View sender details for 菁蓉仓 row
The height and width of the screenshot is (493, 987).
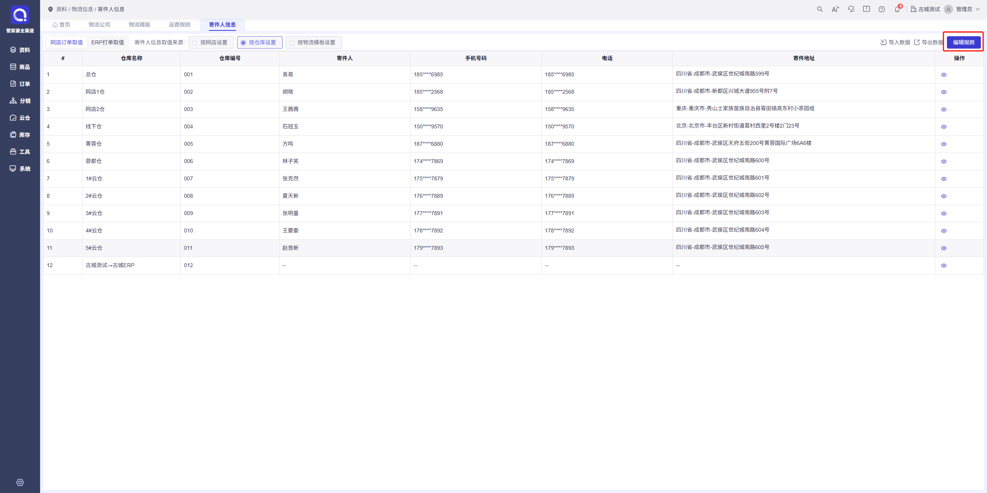pyautogui.click(x=943, y=144)
